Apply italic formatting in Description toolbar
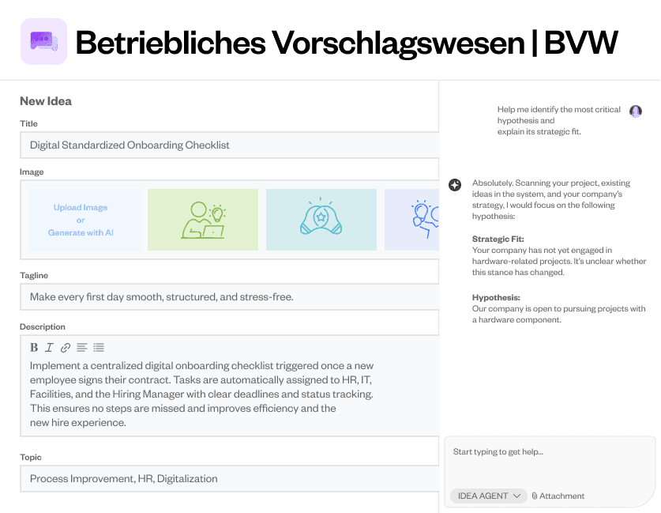Viewport: 661px width, 513px height. 49,348
